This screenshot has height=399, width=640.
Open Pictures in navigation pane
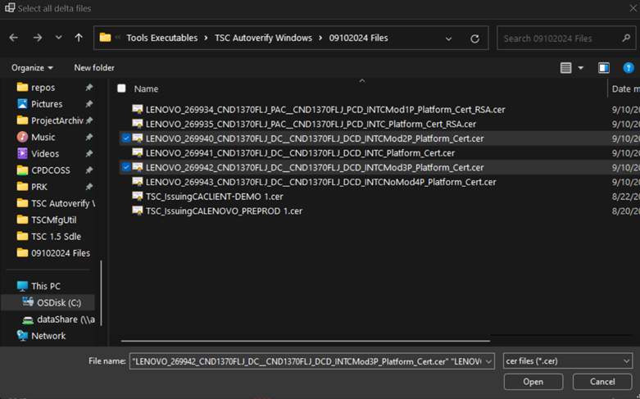coord(47,104)
